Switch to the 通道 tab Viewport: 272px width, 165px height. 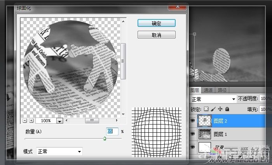tap(208, 90)
